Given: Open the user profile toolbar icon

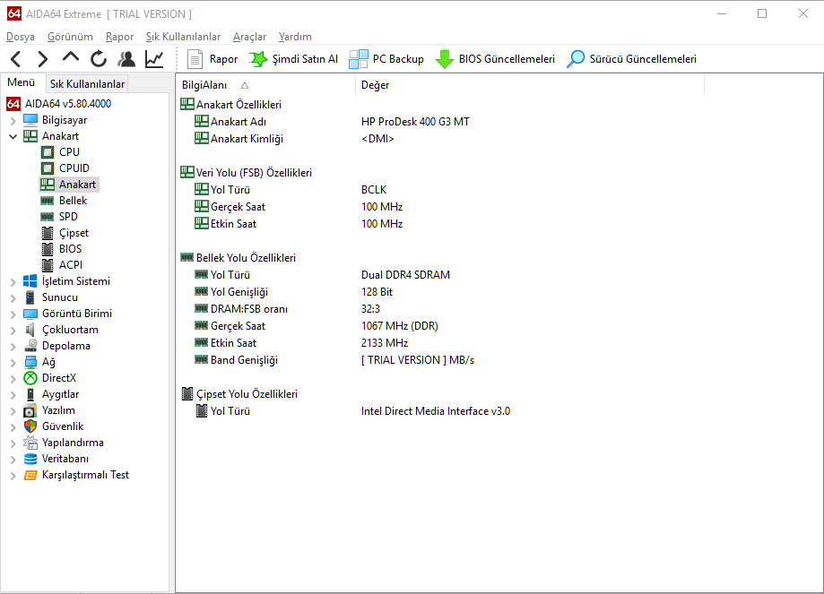Looking at the screenshot, I should (x=126, y=59).
